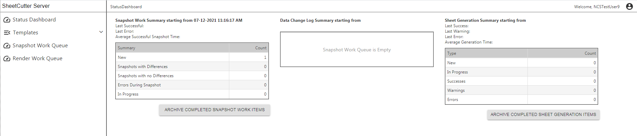637x136 pixels.
Task: Click the Summary column header
Action: click(127, 48)
